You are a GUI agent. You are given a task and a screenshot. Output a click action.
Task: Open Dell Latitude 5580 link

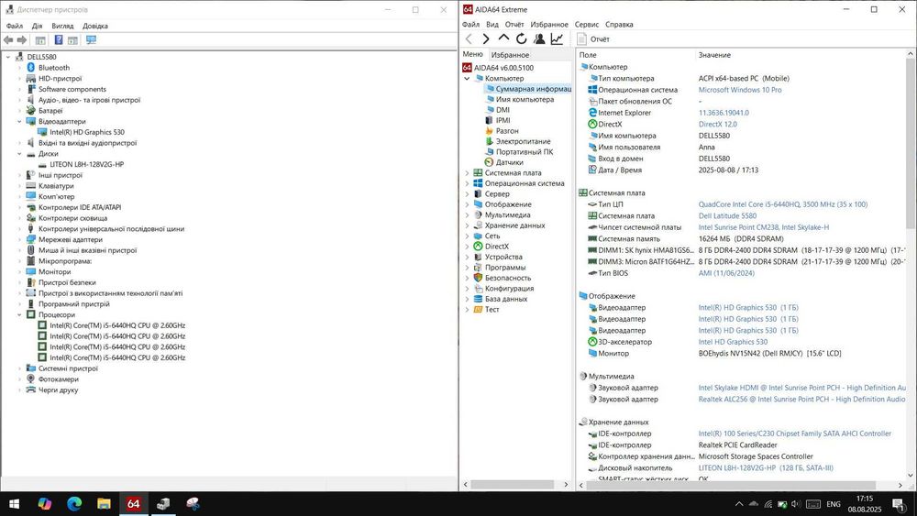pos(727,215)
